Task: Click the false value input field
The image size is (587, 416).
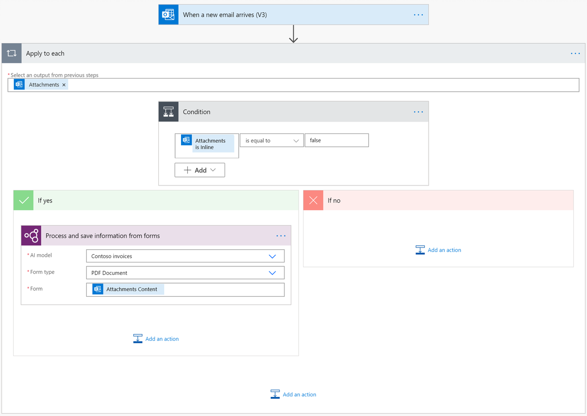Action: 336,140
